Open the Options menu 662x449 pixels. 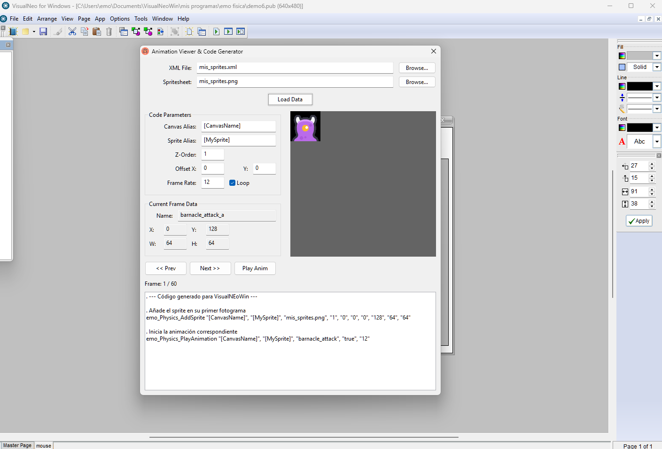click(120, 19)
